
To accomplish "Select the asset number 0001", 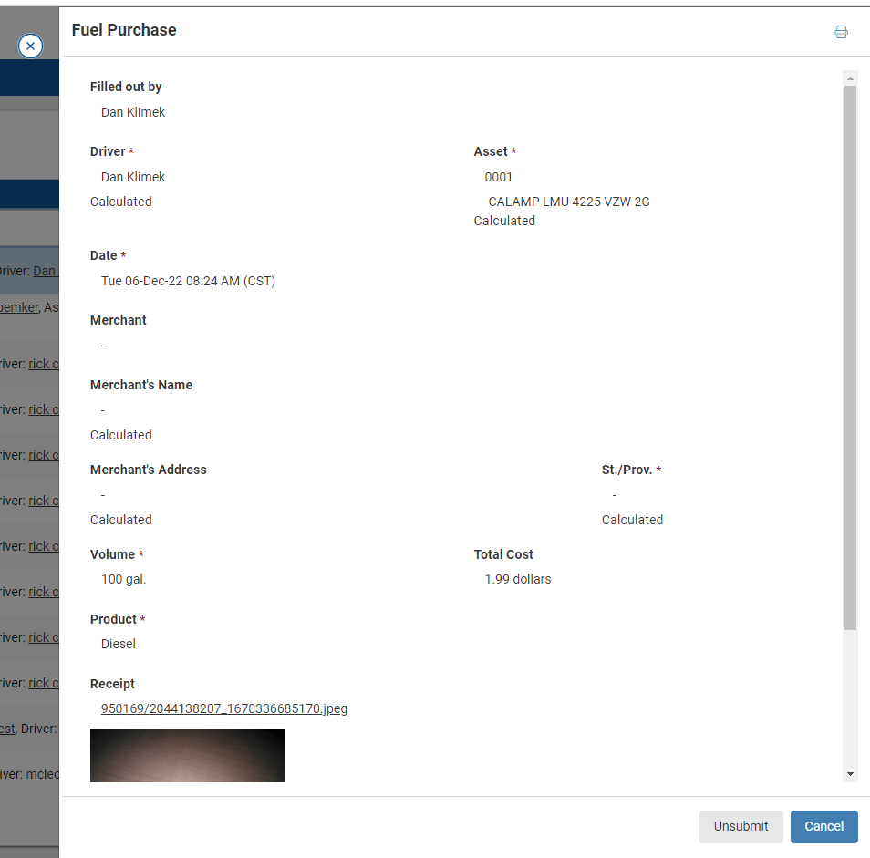I will (498, 177).
